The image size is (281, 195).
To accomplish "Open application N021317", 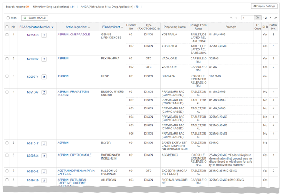I will [x=32, y=143].
